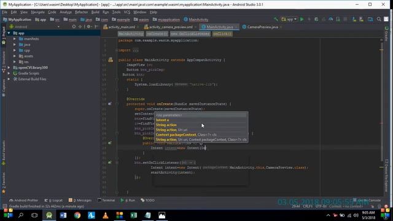The width and height of the screenshot is (393, 221).
Task: Open the Photos app taskbar icon
Action: click(162, 215)
